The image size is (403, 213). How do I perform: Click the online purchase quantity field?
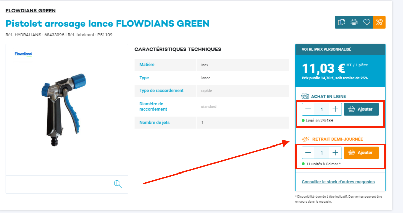point(322,109)
